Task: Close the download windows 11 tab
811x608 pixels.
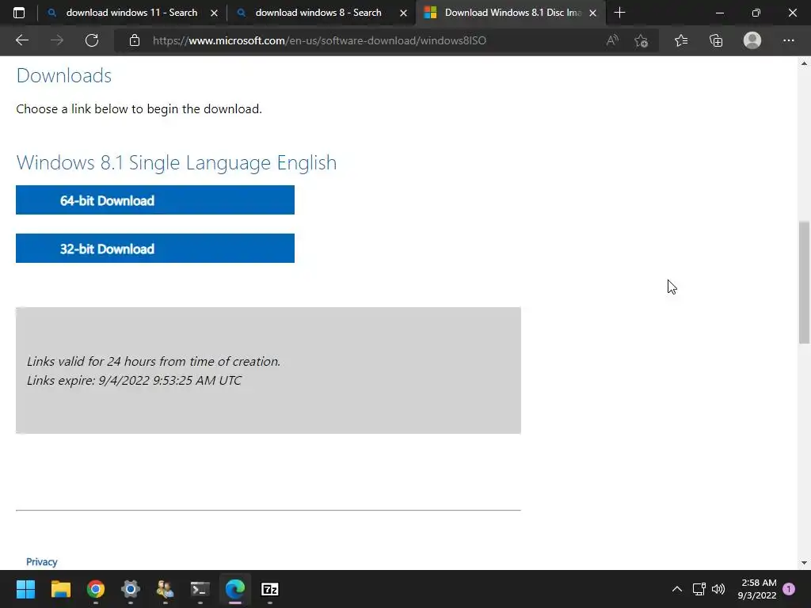Action: [214, 13]
